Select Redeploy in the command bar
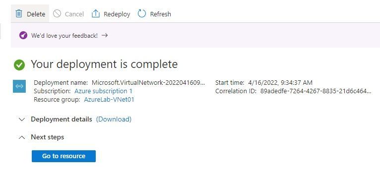This screenshot has width=380, height=183. pos(111,14)
